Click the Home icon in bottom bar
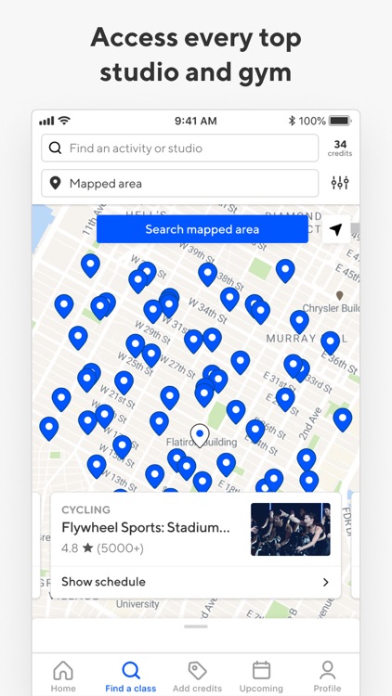 pos(63,670)
